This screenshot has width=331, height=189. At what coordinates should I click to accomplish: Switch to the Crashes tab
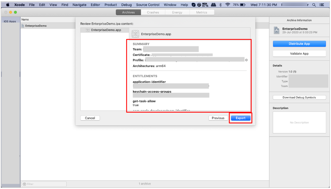click(x=153, y=12)
